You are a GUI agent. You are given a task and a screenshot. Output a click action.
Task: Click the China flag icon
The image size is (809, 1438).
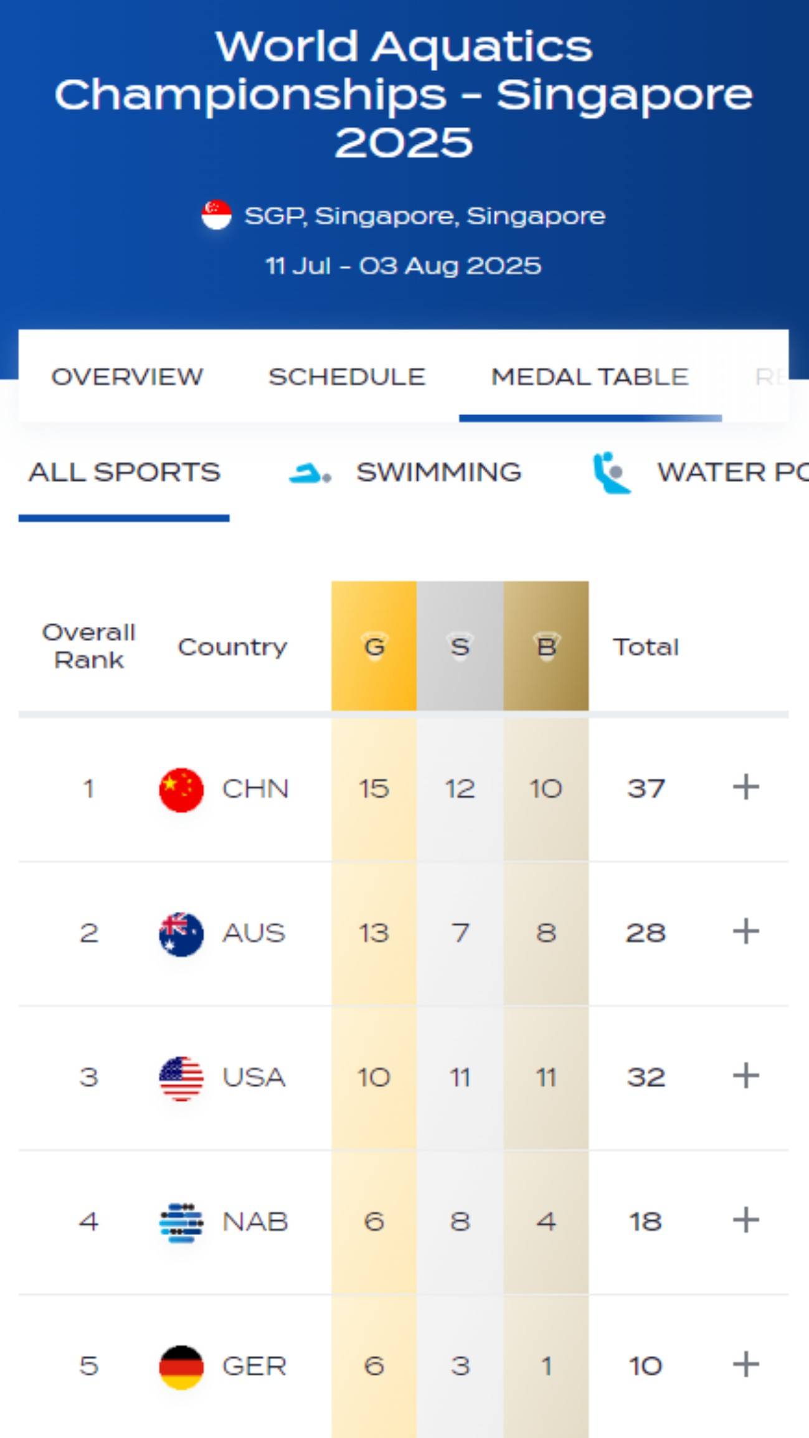[181, 790]
